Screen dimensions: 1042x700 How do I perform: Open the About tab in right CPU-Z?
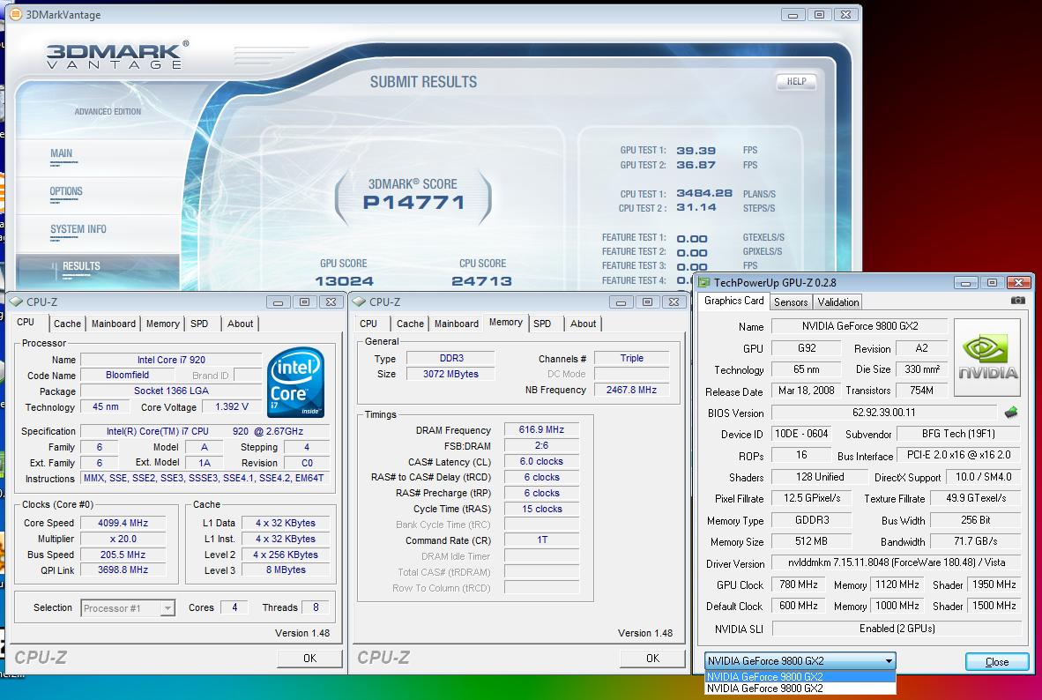pos(583,324)
